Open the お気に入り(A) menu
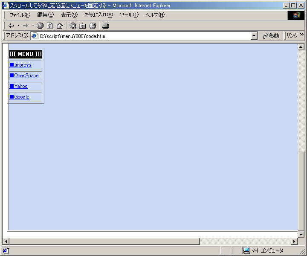The width and height of the screenshot is (307, 256). [x=98, y=15]
